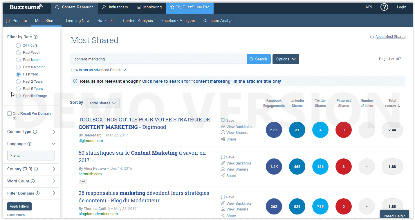Viewport: 415px width, 220px height.
Task: Choose the Past 5 Years date filter
Action: point(18,89)
